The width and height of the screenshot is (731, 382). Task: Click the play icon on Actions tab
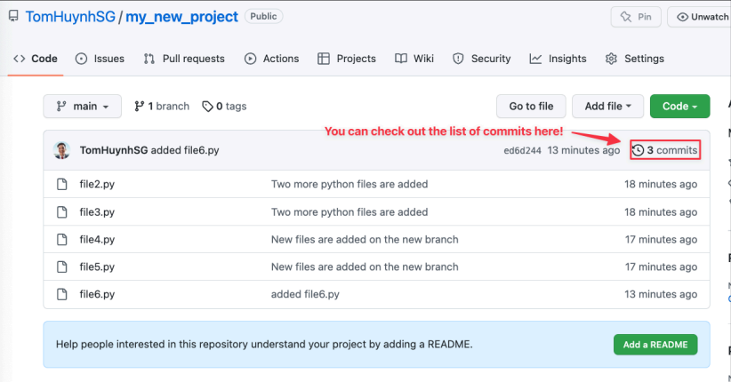click(251, 59)
